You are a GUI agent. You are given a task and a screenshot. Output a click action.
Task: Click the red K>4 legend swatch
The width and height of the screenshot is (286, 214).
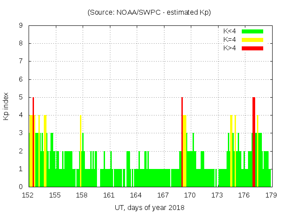point(252,48)
